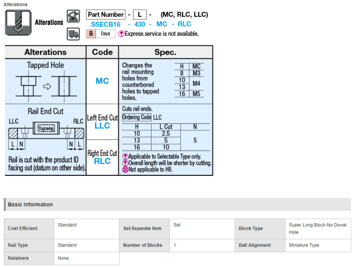The image size is (353, 267).
Task: Click the 'Not applicable to H8' warning icon
Action: [x=125, y=169]
